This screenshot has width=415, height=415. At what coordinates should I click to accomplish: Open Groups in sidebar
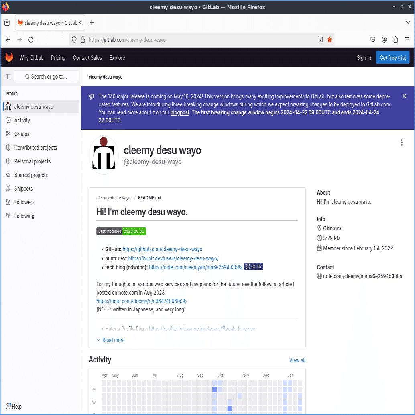pos(41,134)
